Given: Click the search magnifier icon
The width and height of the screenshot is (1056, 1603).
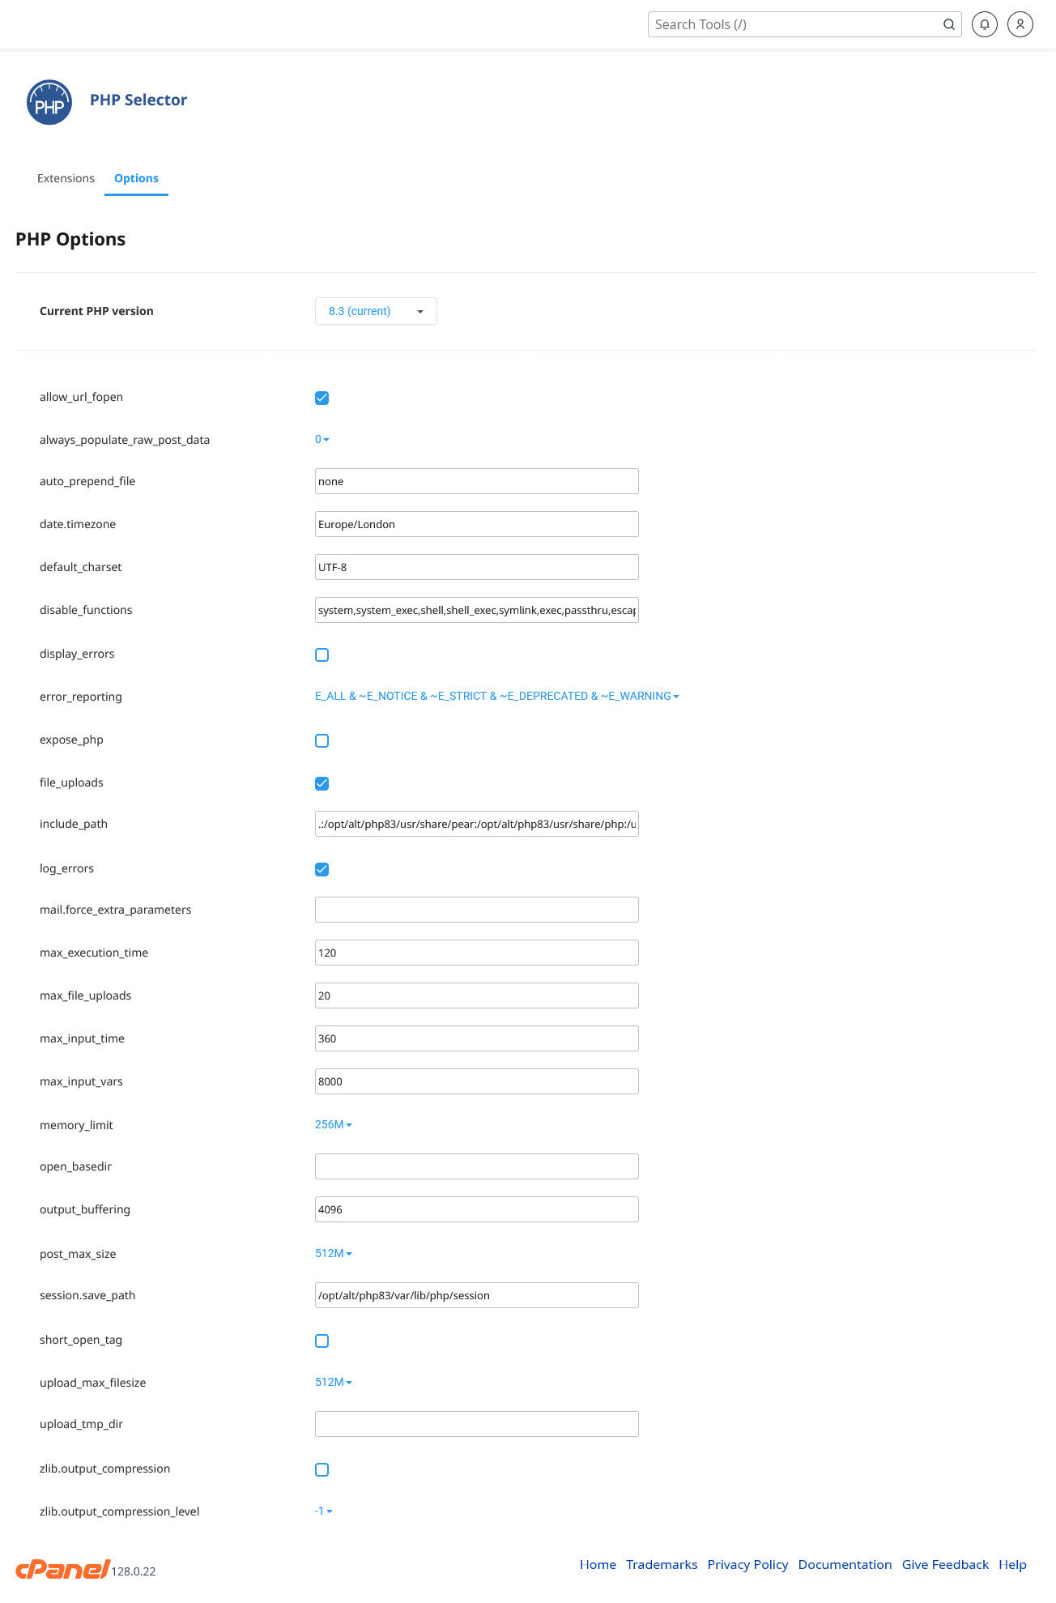Looking at the screenshot, I should [948, 24].
